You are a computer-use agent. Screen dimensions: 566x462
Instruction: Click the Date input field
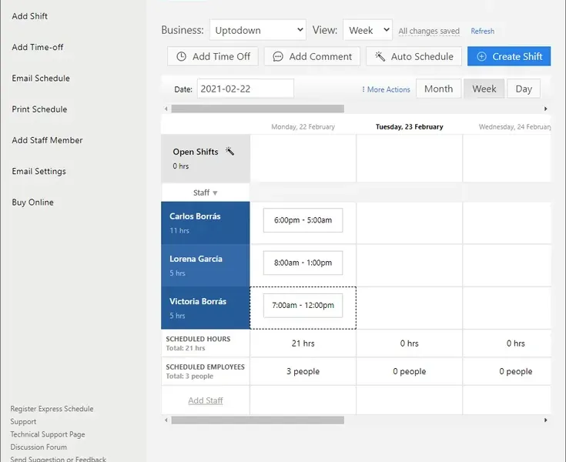pyautogui.click(x=245, y=89)
